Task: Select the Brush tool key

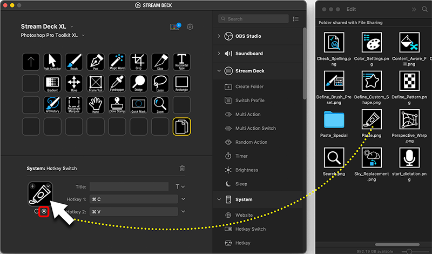Action: coord(74,62)
